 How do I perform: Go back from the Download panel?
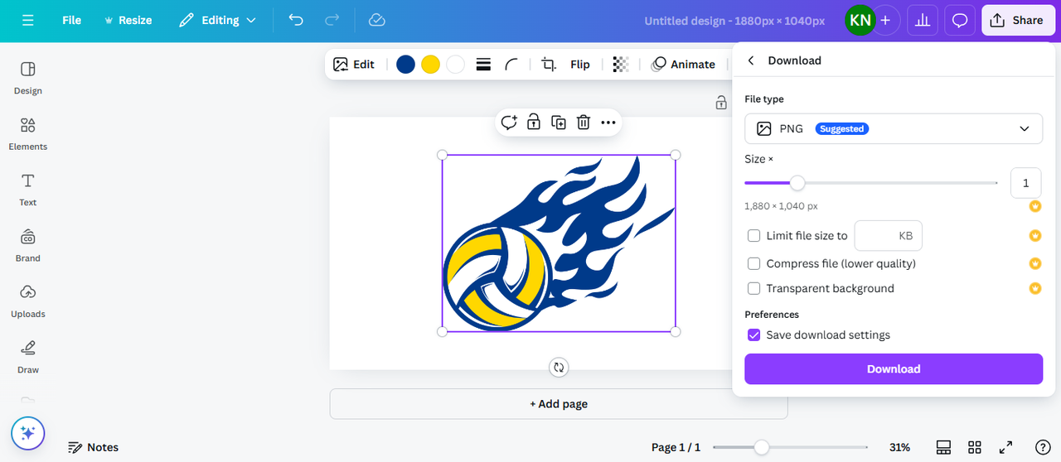751,60
